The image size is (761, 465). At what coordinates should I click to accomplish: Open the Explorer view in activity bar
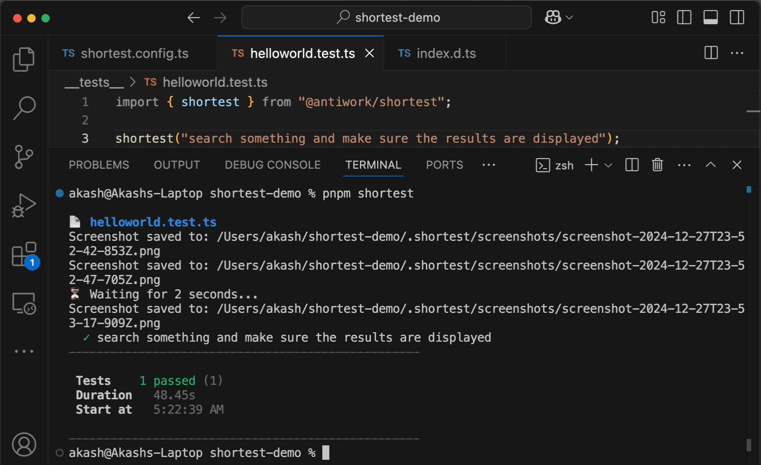point(24,59)
